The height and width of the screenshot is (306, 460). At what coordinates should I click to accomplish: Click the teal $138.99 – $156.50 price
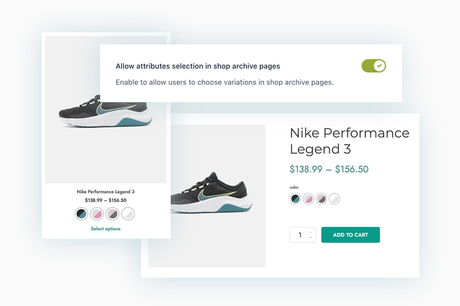point(329,169)
